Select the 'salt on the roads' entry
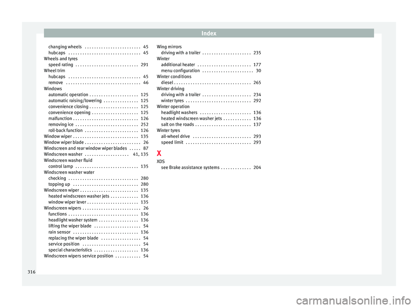Image resolution: width=418 pixels, height=308 pixels. click(x=211, y=124)
